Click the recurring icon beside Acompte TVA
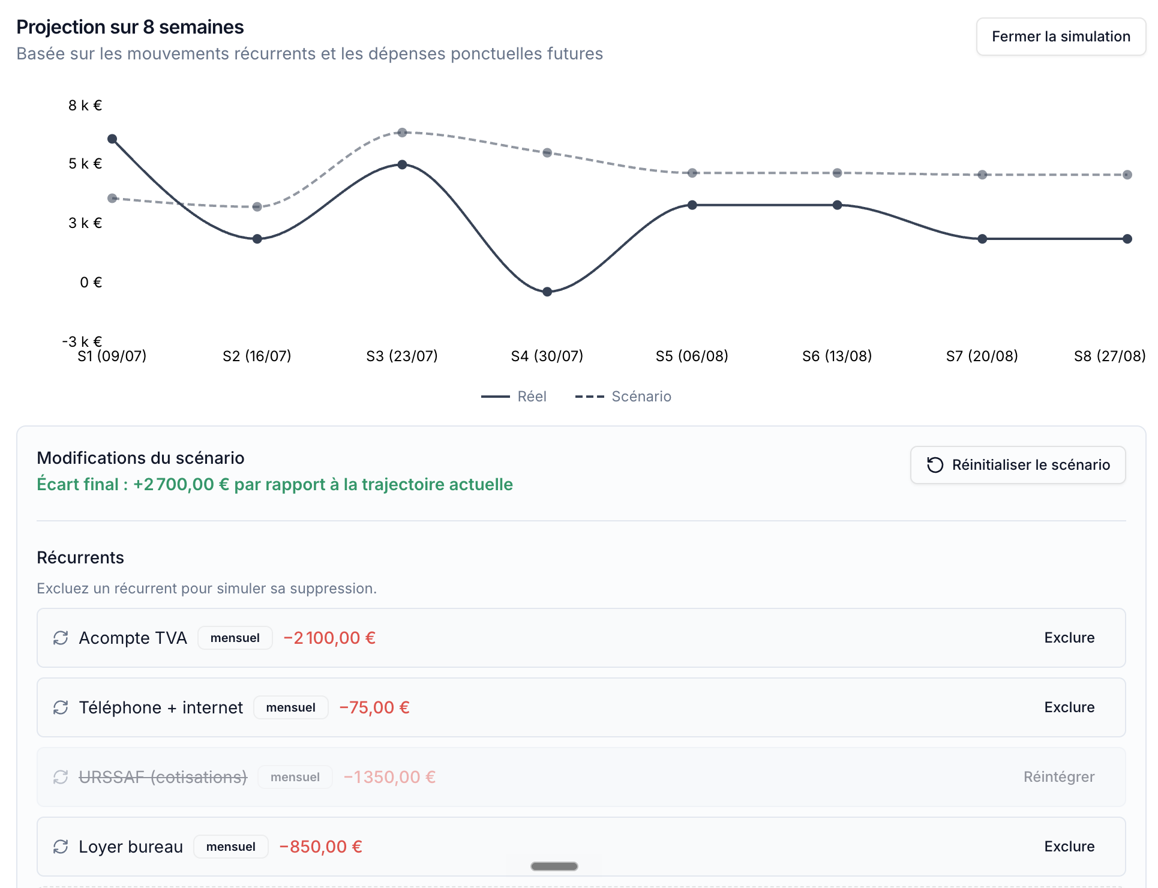This screenshot has width=1158, height=888. tap(61, 638)
